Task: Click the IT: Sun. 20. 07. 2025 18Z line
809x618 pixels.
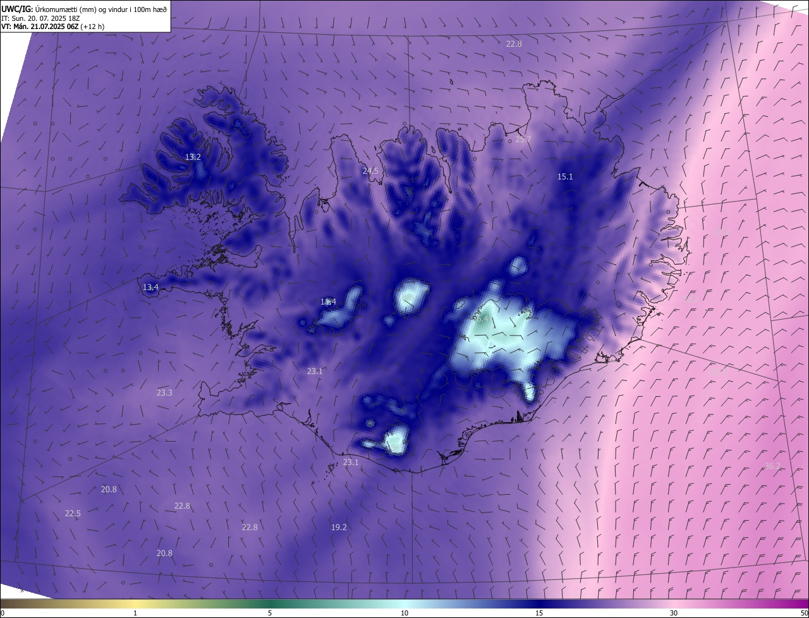Action: pos(42,18)
